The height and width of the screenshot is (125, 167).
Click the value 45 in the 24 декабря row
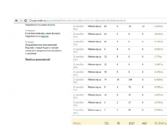105,72
